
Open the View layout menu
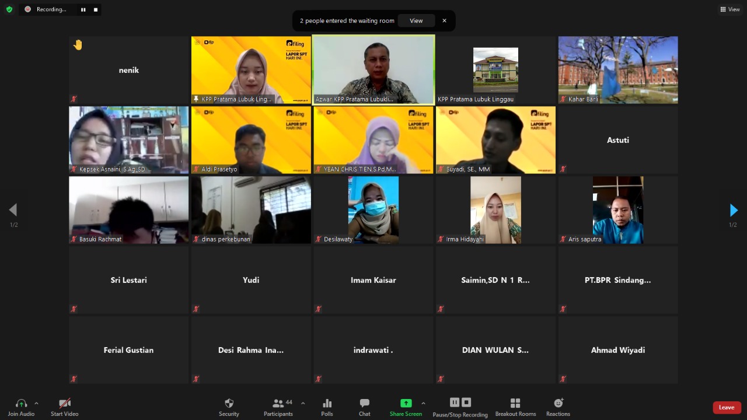click(730, 9)
